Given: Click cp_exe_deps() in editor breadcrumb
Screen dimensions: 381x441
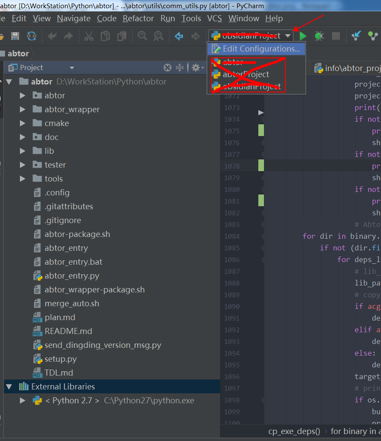Looking at the screenshot, I should tap(294, 431).
